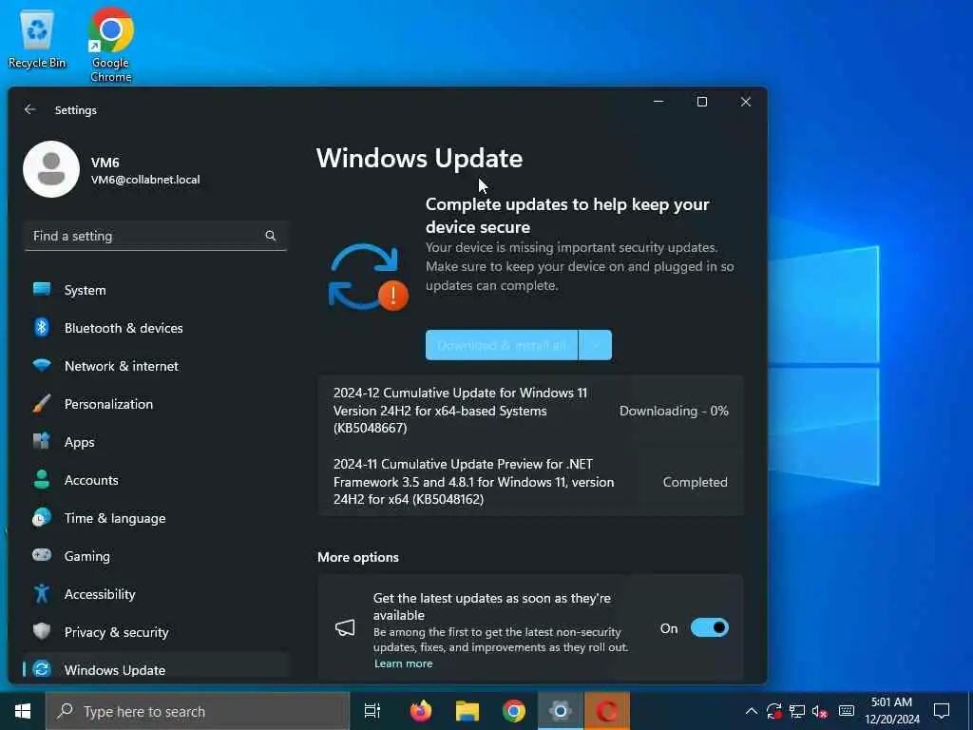Click the Find a setting search field
The height and width of the screenshot is (730, 973).
155,236
